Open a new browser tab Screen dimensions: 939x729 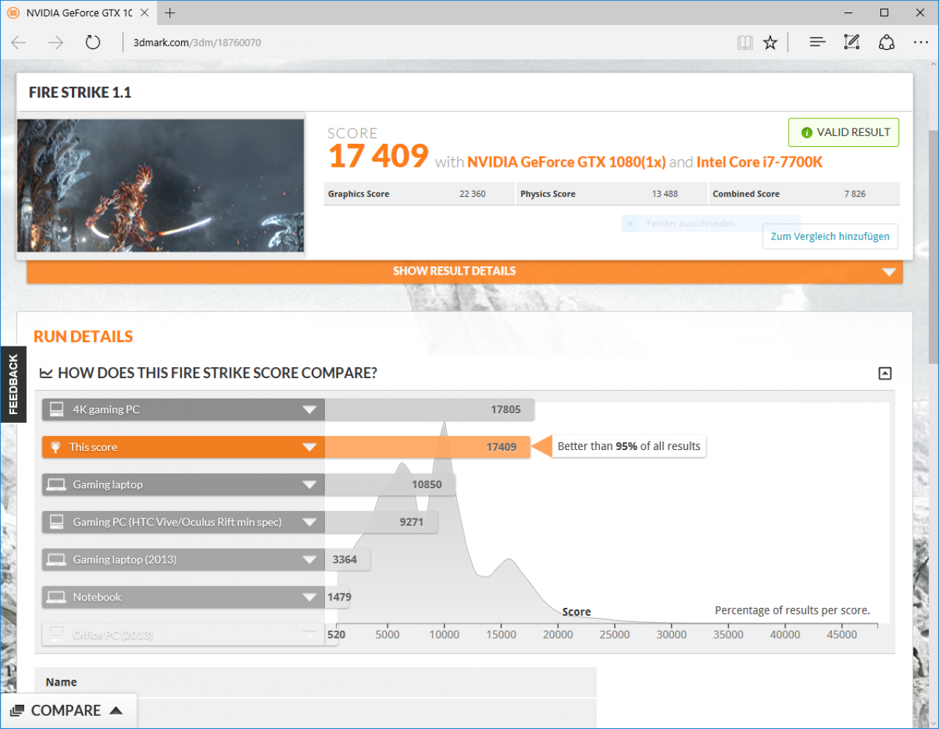170,12
